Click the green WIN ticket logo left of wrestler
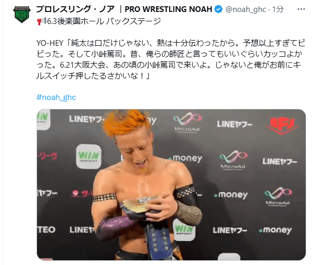 (x=89, y=156)
